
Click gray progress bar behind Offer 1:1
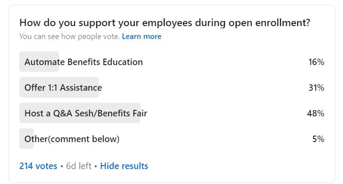tap(59, 87)
